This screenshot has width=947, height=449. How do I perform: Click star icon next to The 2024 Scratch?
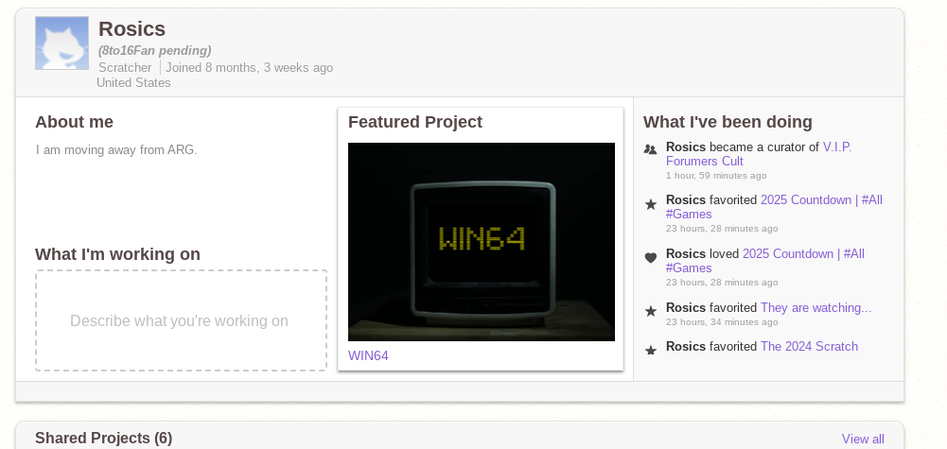650,350
